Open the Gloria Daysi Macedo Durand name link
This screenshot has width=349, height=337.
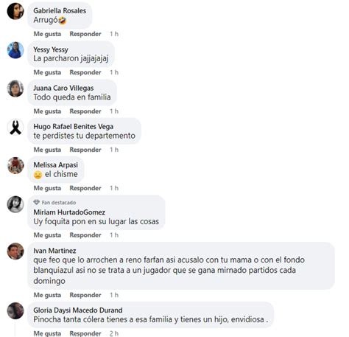(78, 310)
